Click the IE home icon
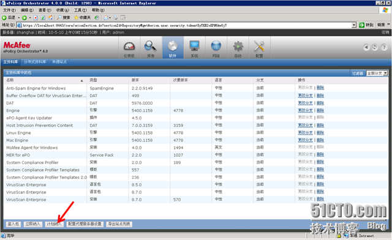The width and height of the screenshot is (392, 240). (50, 18)
